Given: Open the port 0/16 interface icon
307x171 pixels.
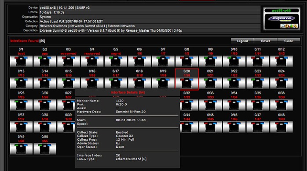Looking at the screenshot, I should 92,84.
